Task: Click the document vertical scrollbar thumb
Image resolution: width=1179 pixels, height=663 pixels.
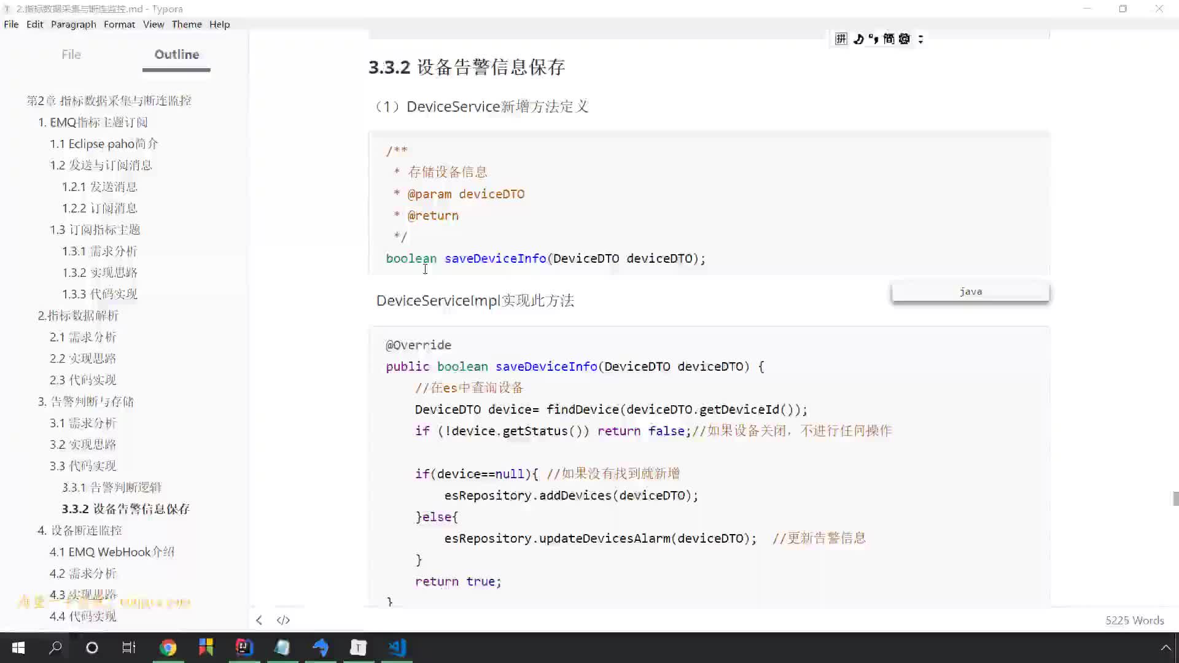Action: click(1175, 498)
